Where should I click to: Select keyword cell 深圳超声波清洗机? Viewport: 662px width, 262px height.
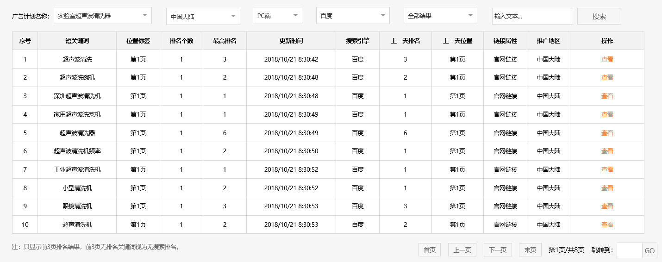click(x=77, y=96)
